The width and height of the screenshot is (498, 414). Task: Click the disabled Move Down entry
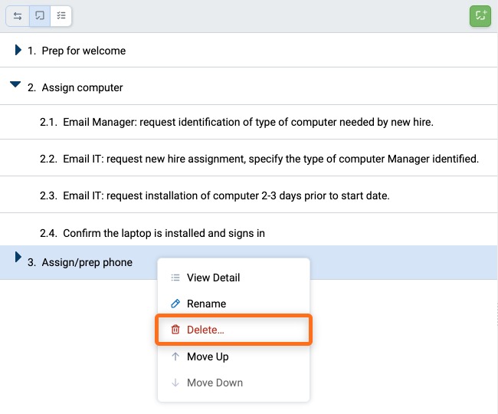coord(234,383)
